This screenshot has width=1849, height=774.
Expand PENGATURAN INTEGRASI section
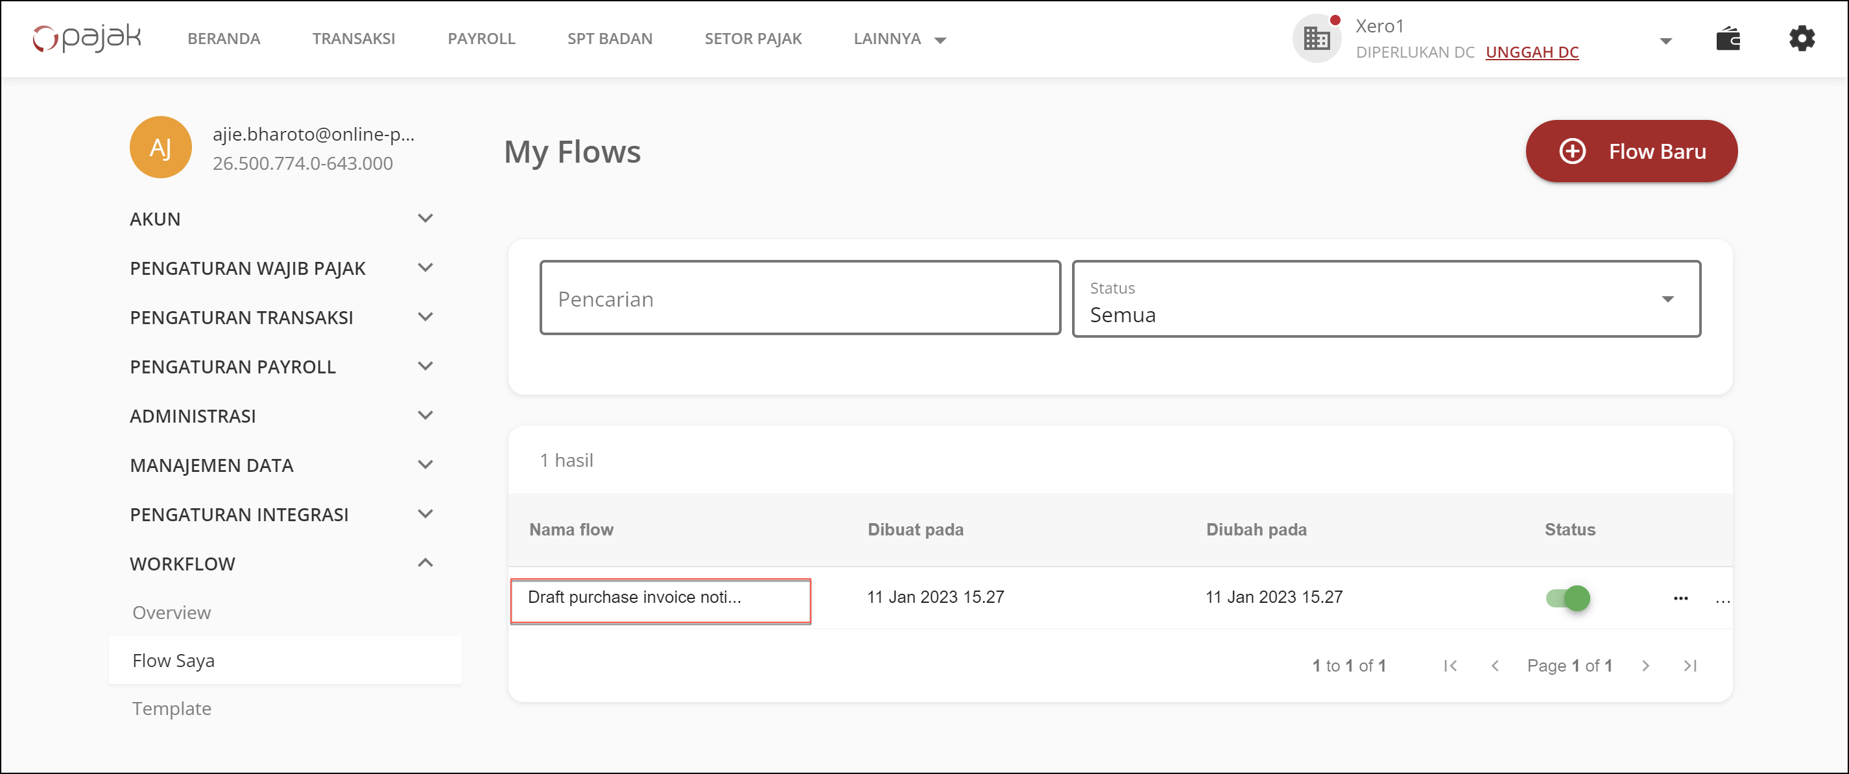pos(425,514)
